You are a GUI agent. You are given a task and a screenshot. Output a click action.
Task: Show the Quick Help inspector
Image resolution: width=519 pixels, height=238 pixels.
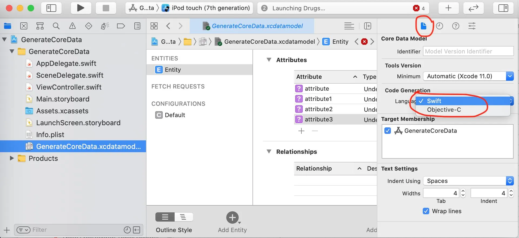point(456,26)
